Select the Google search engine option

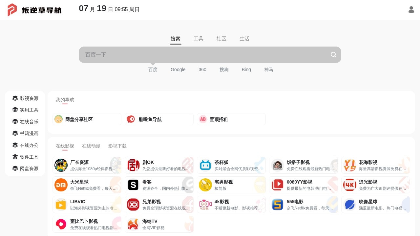click(178, 69)
